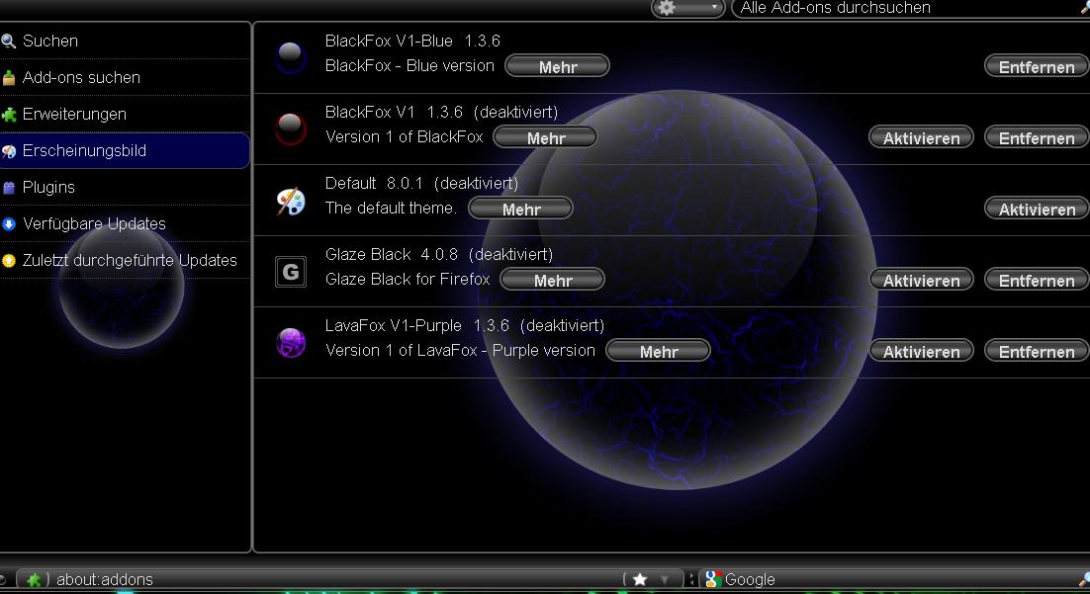Click the magnifier icon beside Suchen
Image resolution: width=1090 pixels, height=594 pixels.
pos(8,41)
